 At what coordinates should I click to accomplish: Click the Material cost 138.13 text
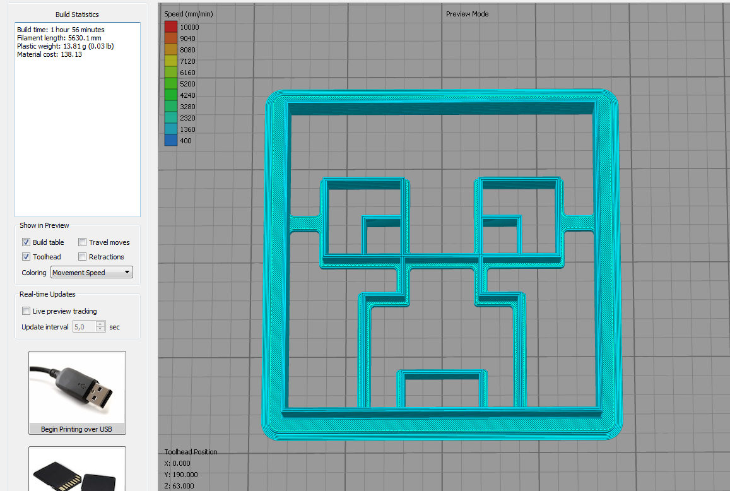point(49,54)
